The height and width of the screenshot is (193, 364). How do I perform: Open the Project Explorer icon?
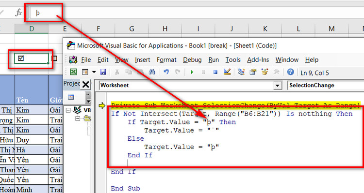(241, 72)
